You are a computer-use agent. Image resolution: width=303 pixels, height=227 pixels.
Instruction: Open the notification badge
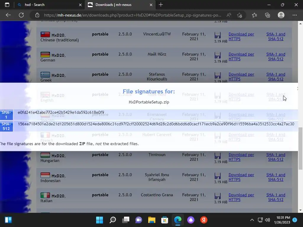[x=295, y=220]
